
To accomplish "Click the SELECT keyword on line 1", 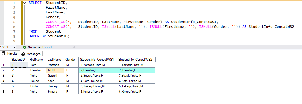I will coord(35,3).
